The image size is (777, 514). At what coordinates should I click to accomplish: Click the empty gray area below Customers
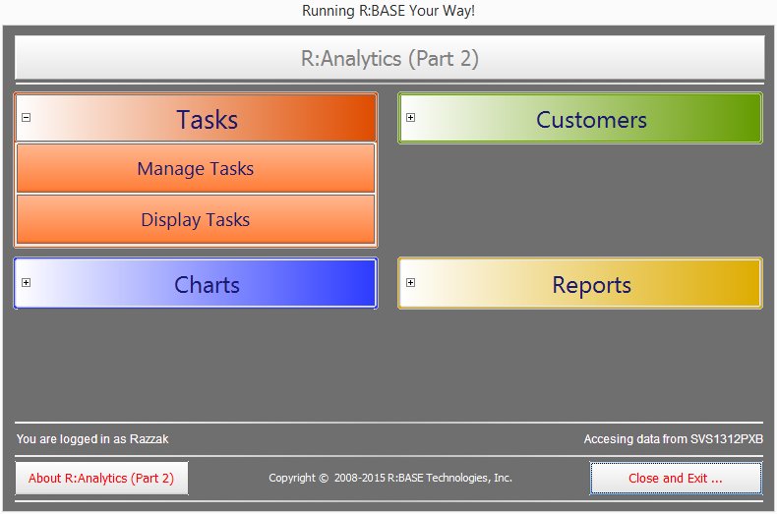tap(580, 197)
